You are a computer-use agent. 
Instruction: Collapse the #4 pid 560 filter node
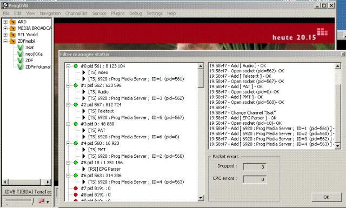click(69, 143)
